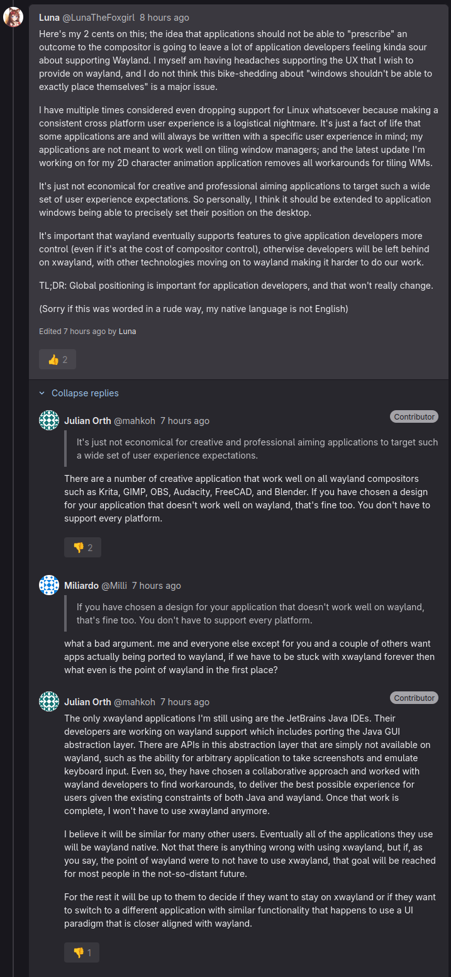This screenshot has width=451, height=977.
Task: Toggle thumbs down with 2 votes
Action: [x=82, y=547]
